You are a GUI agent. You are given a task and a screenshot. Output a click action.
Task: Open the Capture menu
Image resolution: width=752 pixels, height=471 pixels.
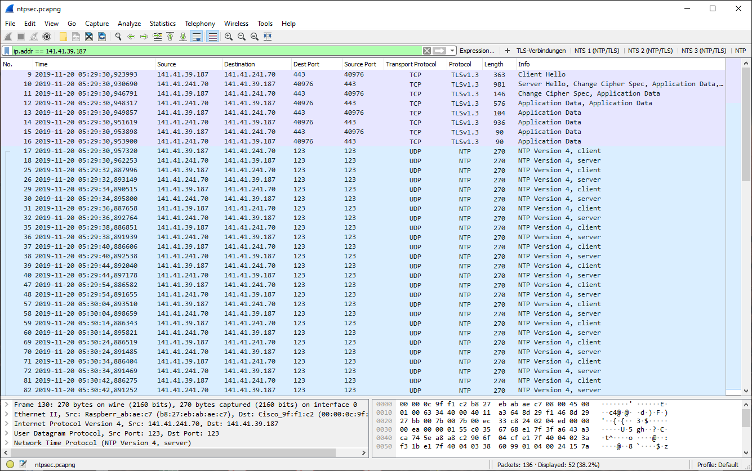(x=97, y=24)
